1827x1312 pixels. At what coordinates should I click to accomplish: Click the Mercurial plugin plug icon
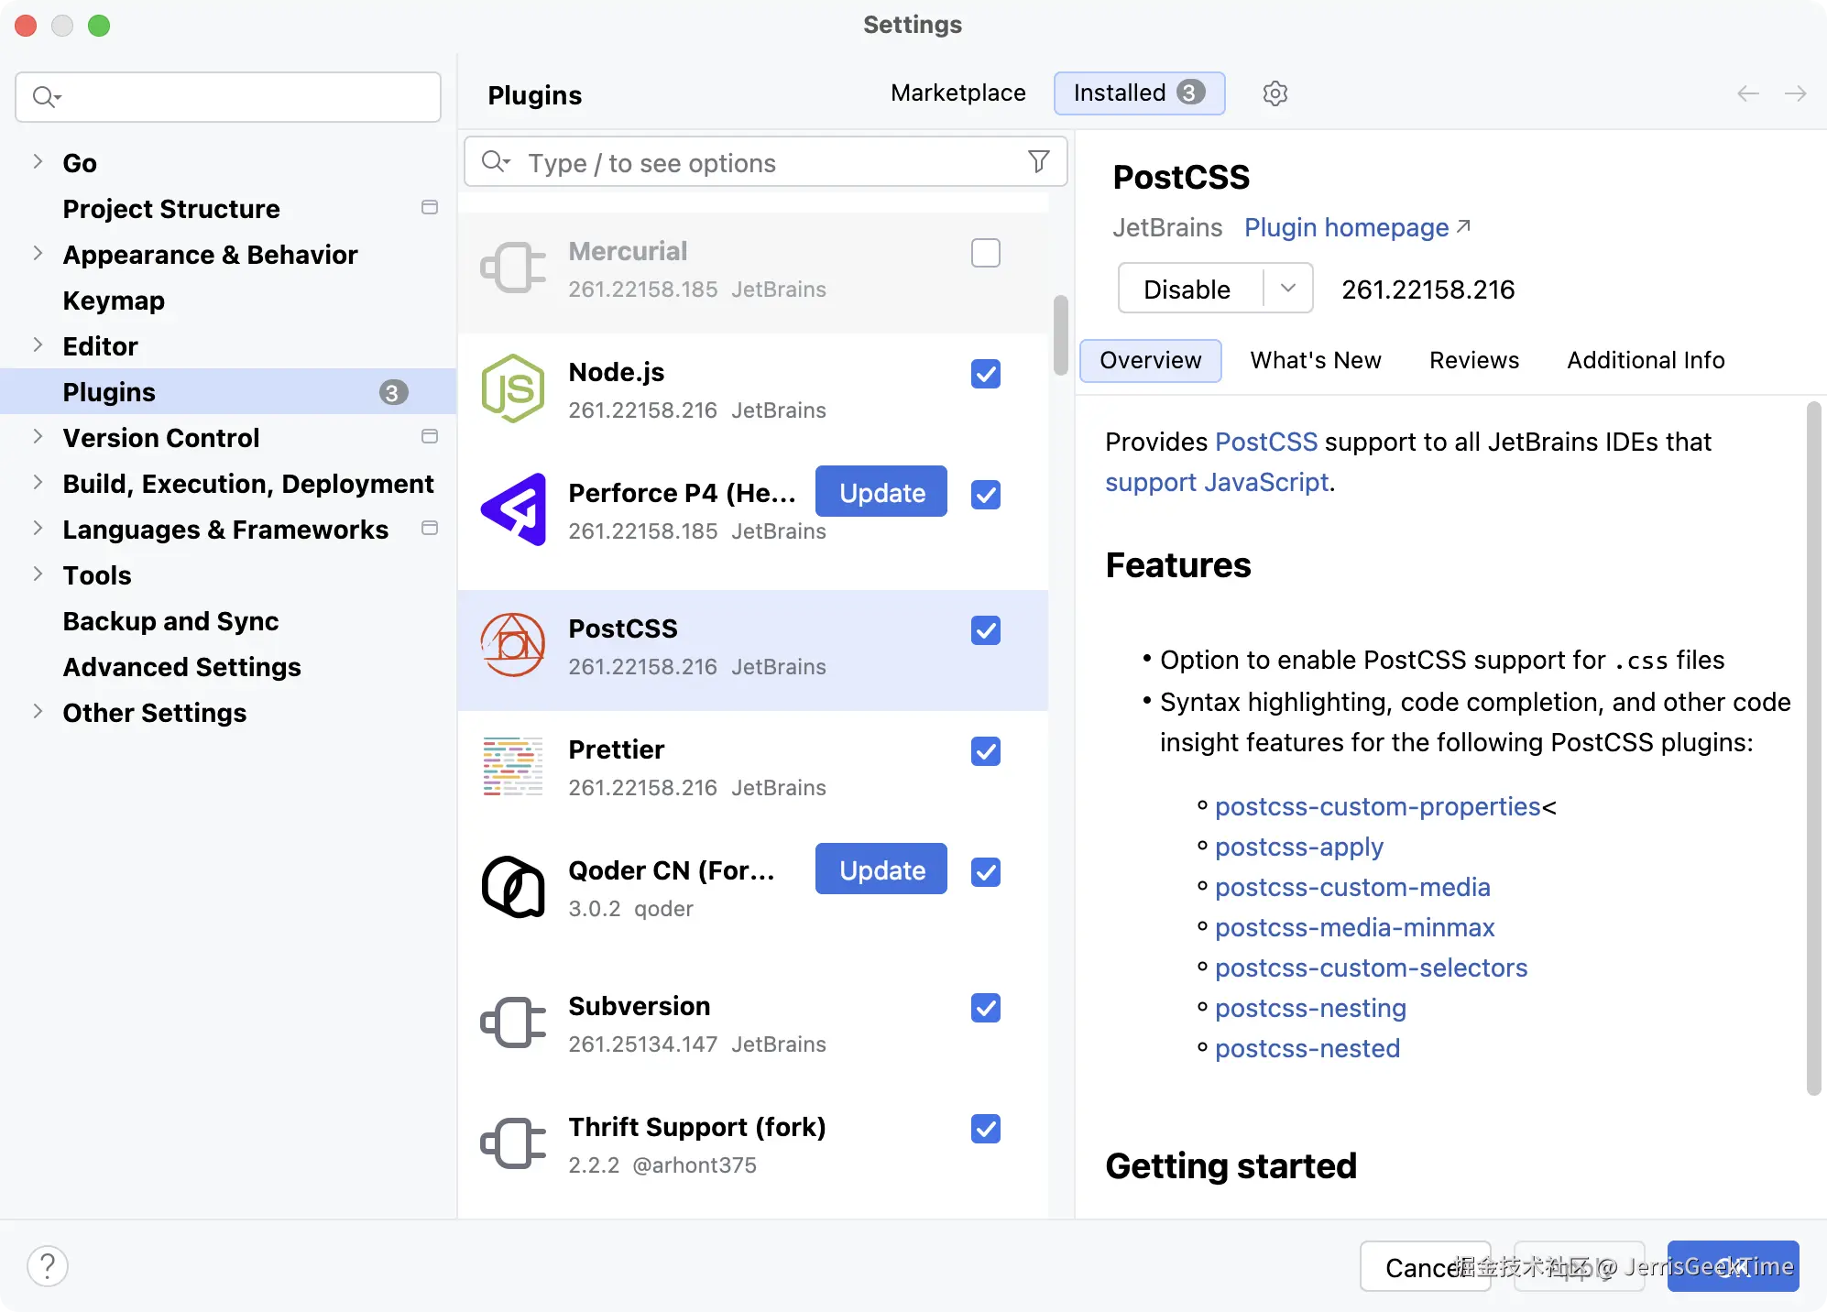click(x=513, y=268)
